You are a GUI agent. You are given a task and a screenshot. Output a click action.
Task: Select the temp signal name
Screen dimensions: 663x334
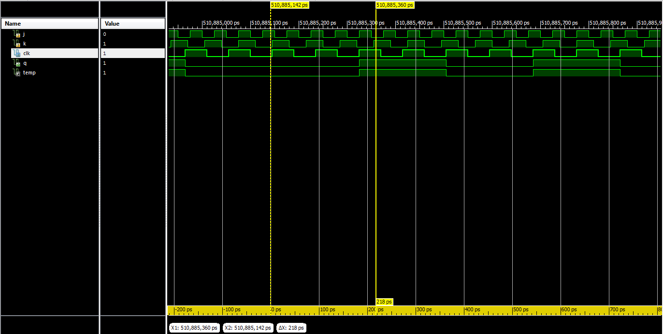[x=29, y=73]
